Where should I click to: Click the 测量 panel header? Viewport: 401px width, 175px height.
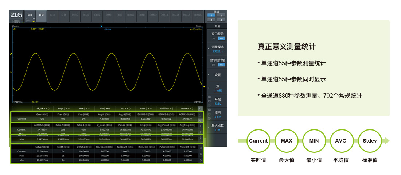tap(217, 26)
